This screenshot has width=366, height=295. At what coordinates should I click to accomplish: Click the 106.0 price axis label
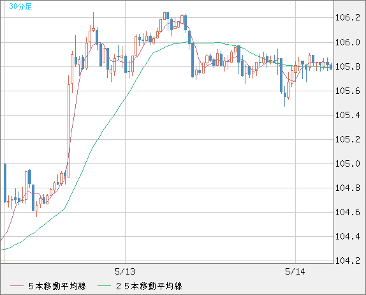tap(348, 43)
